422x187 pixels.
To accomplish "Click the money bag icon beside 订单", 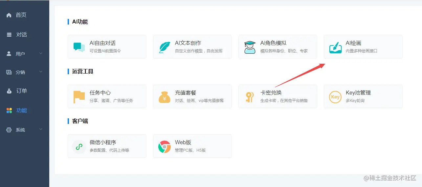I will click(9, 91).
